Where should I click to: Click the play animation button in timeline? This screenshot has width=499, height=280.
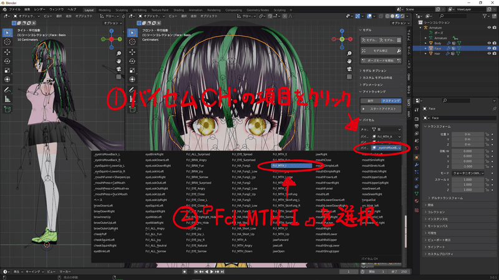click(x=211, y=272)
